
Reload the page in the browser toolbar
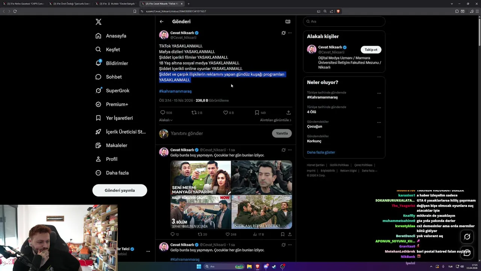[15, 11]
